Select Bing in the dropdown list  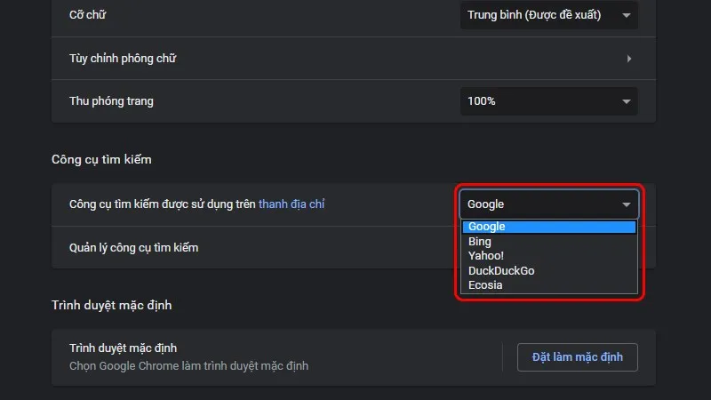pyautogui.click(x=548, y=241)
